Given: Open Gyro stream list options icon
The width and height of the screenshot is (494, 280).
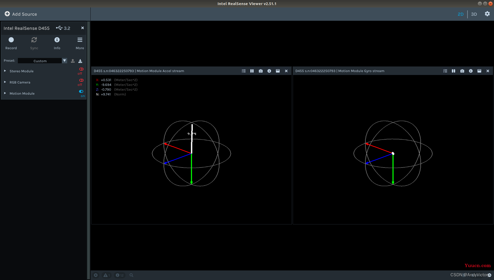Looking at the screenshot, I should coord(445,71).
